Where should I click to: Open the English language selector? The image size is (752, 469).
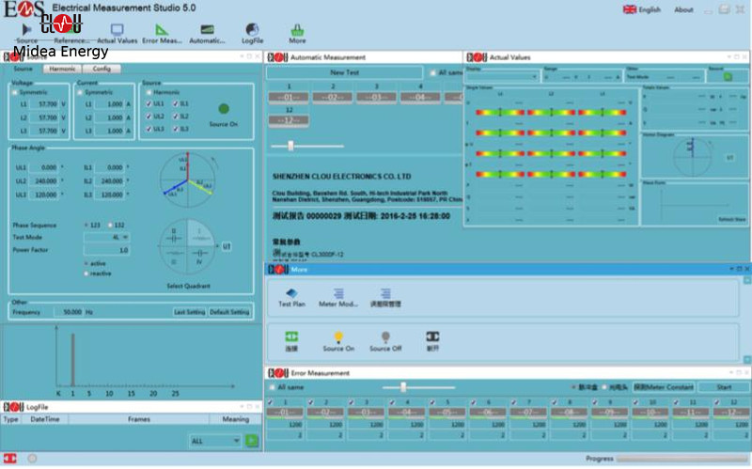click(x=642, y=9)
